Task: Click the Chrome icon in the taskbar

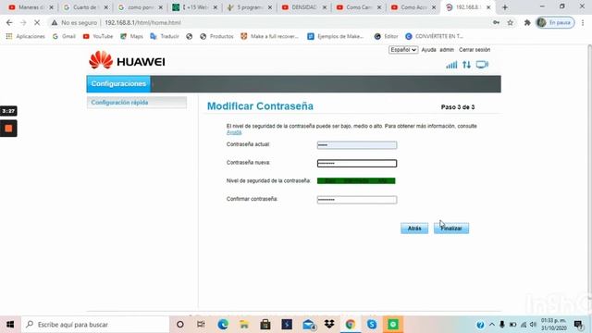Action: point(351,325)
